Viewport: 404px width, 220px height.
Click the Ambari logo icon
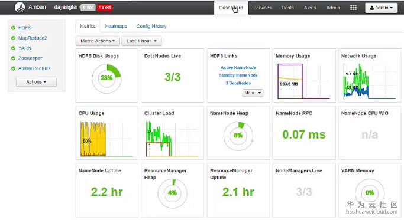click(20, 8)
